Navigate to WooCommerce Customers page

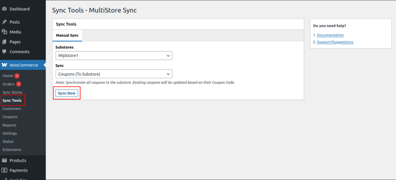coord(12,109)
